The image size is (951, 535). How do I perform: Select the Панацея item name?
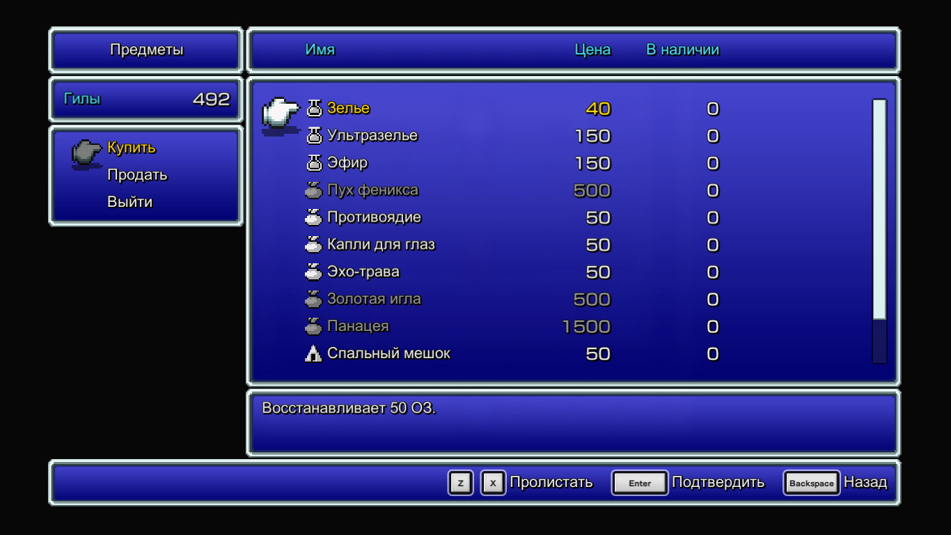point(358,325)
